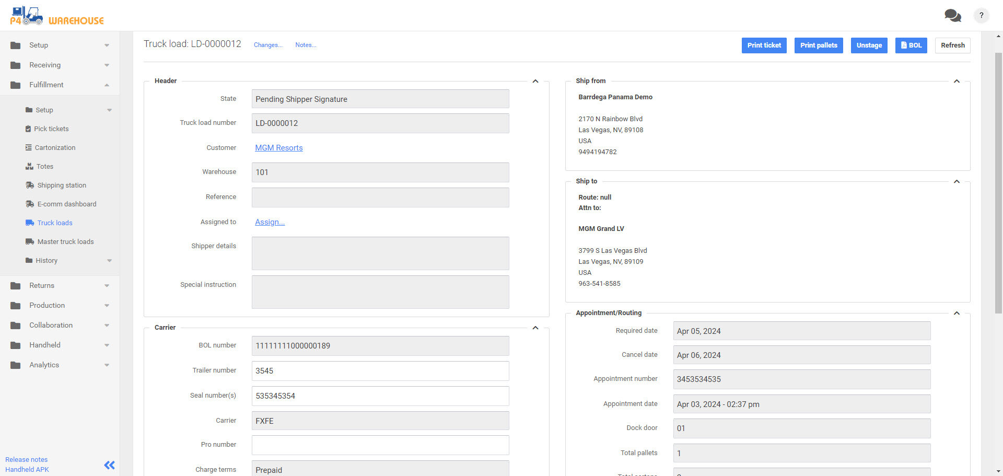Viewport: 1003px width, 476px height.
Task: Collapse the Header section
Action: coord(535,82)
